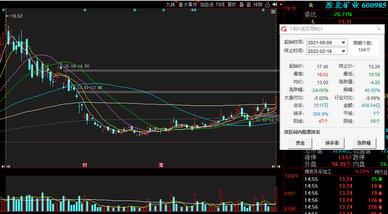Toggle 复权 price adjustment
The height and width of the screenshot is (214, 388).
[x=232, y=5]
